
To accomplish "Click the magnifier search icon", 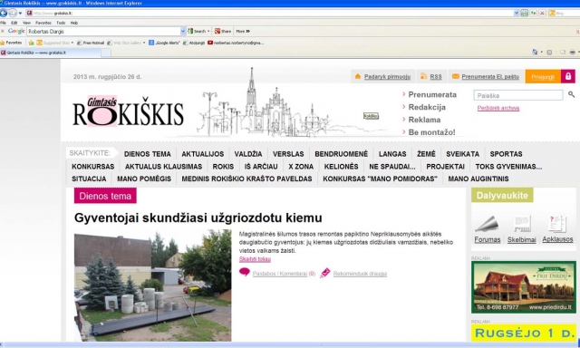I will pos(572,94).
